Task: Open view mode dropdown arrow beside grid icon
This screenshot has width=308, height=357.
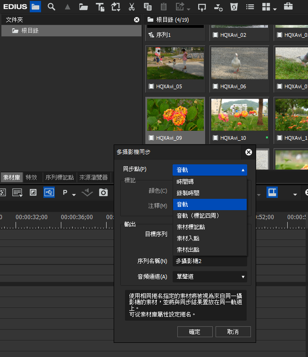Action: 275,9
